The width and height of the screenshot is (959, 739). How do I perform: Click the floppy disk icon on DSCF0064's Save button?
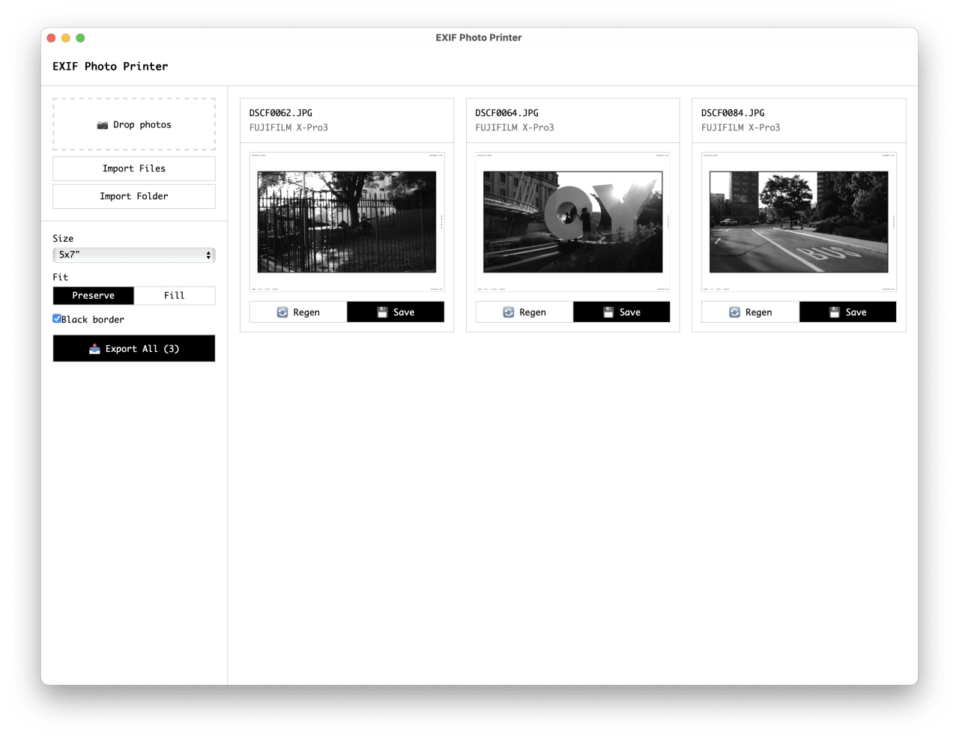click(x=608, y=311)
